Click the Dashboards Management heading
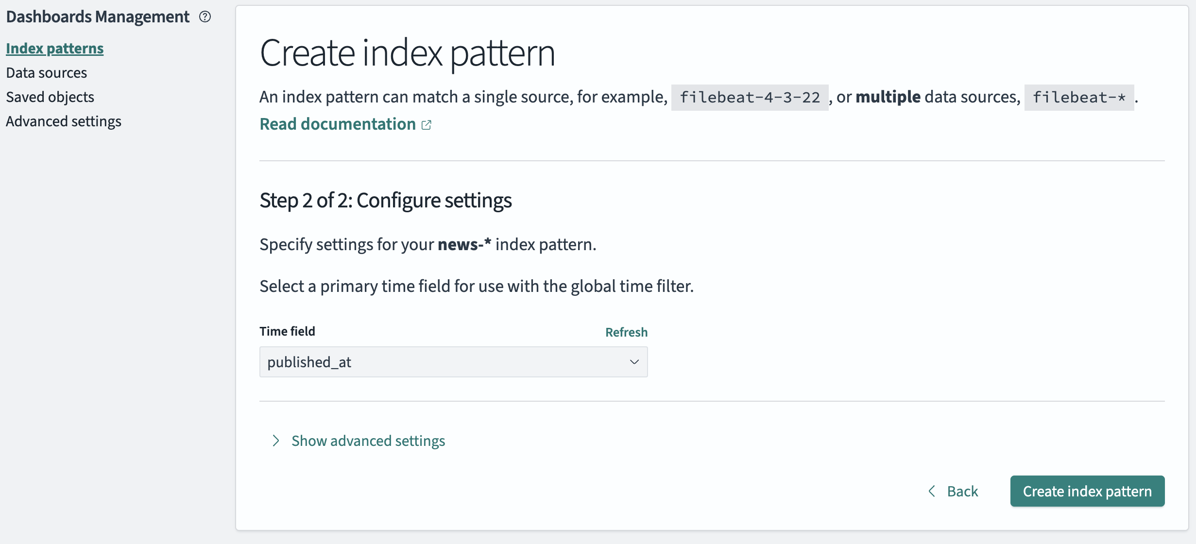 tap(98, 17)
